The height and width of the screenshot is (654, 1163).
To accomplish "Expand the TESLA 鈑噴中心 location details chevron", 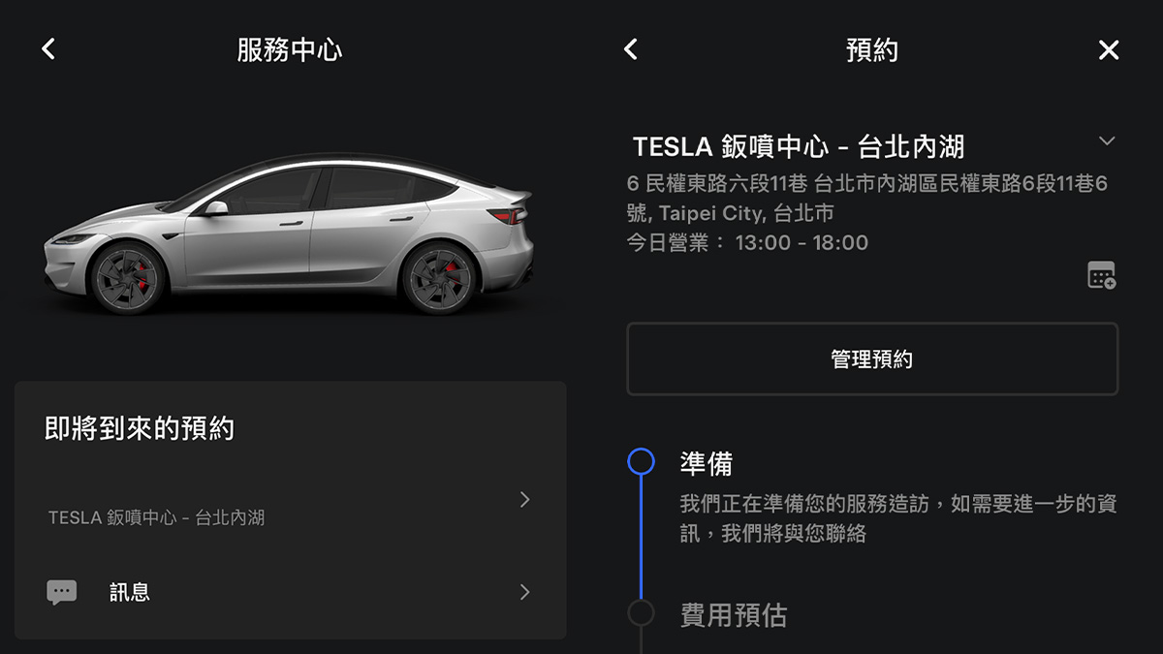I will point(1107,141).
